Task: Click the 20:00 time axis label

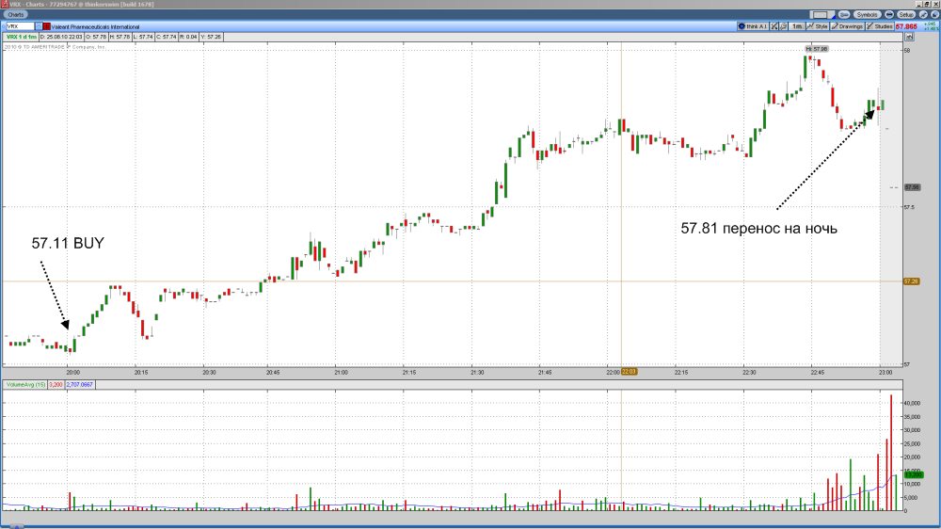Action: [72, 373]
